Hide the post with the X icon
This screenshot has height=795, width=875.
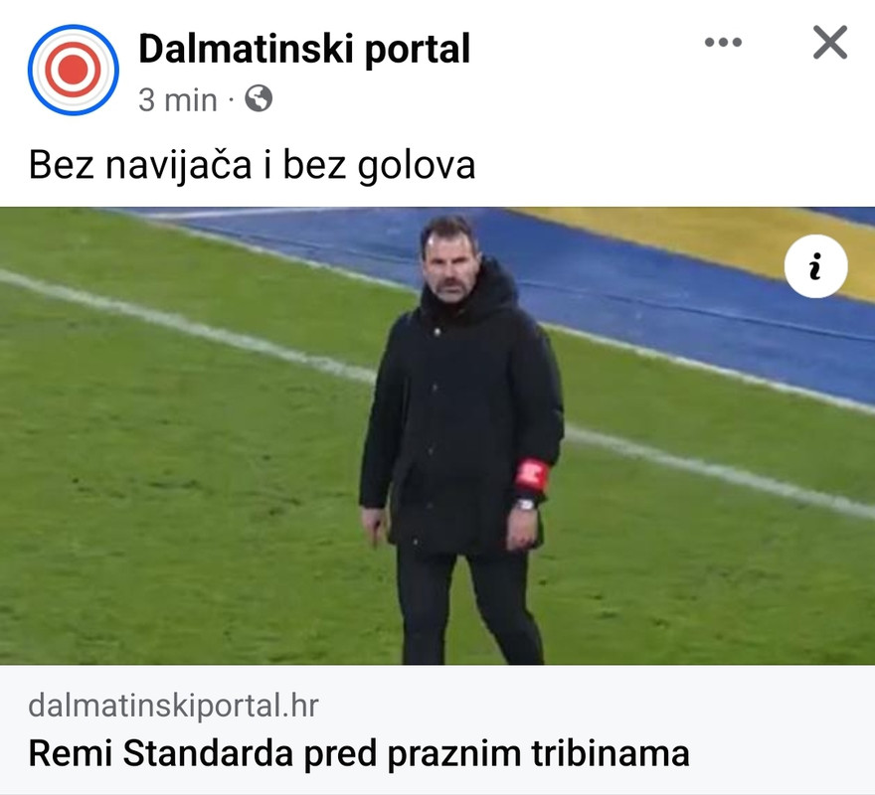830,43
